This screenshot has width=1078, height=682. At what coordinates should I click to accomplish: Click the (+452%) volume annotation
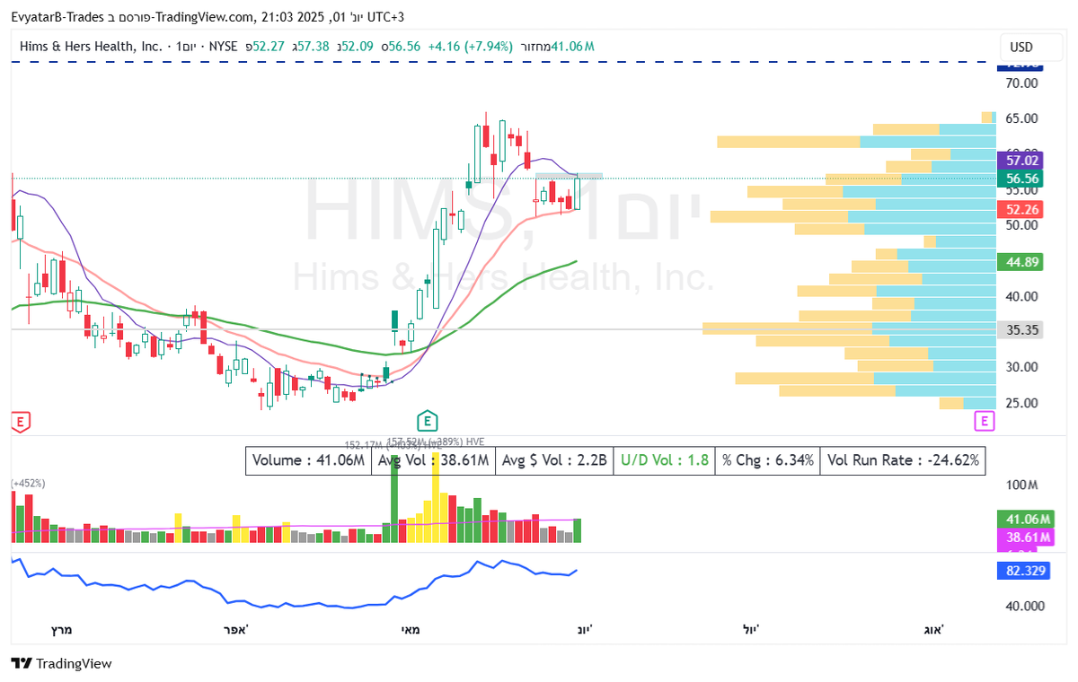coord(28,484)
